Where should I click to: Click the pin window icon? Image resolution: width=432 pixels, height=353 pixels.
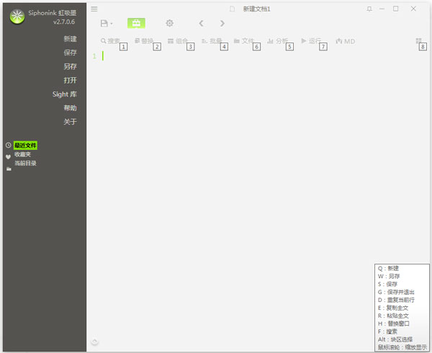tap(369, 9)
